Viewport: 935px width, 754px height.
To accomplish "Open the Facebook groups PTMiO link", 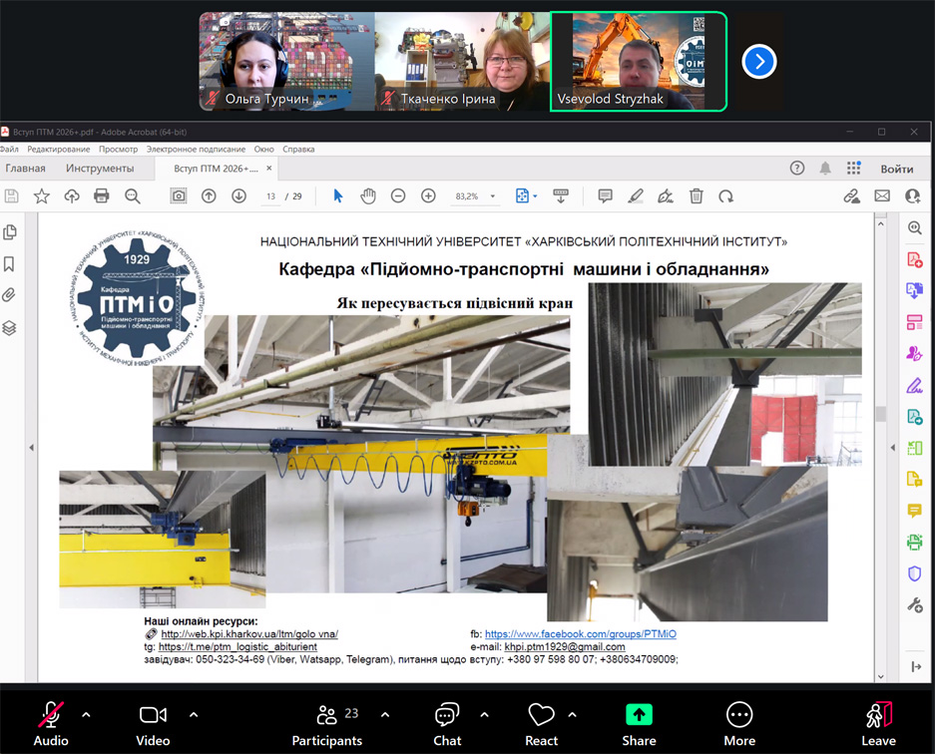I will [x=580, y=633].
